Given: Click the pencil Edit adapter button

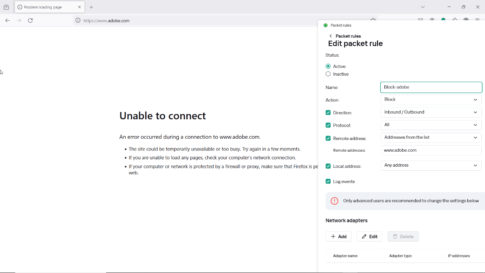Looking at the screenshot, I should click(369, 237).
